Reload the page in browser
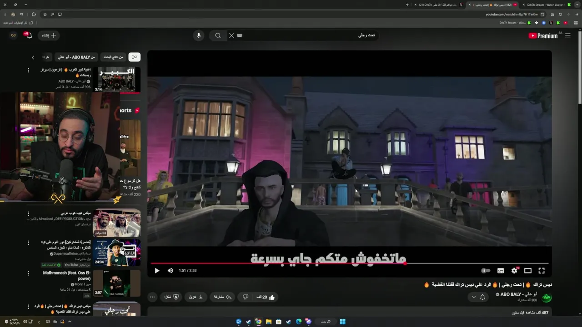This screenshot has height=327, width=582. [x=561, y=15]
